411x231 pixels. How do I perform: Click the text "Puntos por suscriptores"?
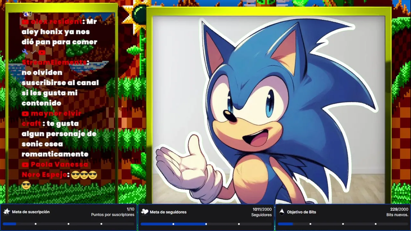113,215
